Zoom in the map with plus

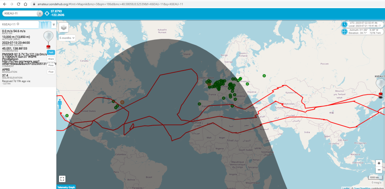[379, 163]
